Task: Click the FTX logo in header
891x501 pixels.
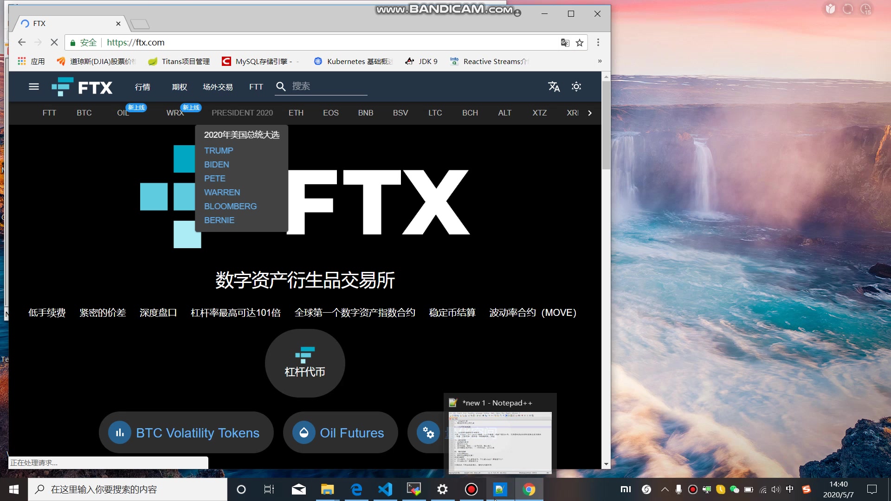Action: click(82, 87)
